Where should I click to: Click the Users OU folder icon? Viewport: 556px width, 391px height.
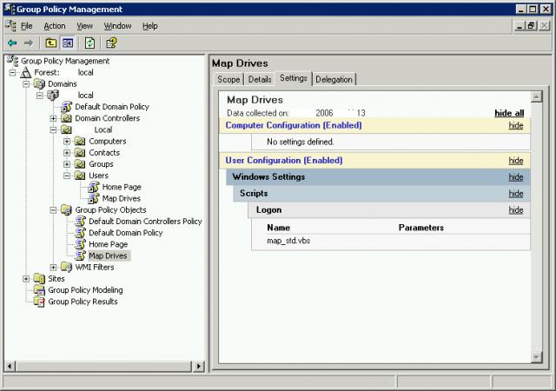click(x=80, y=176)
